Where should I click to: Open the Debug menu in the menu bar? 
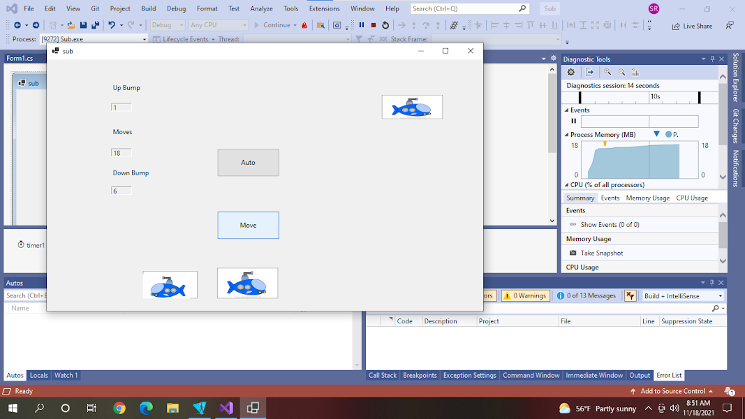[176, 8]
